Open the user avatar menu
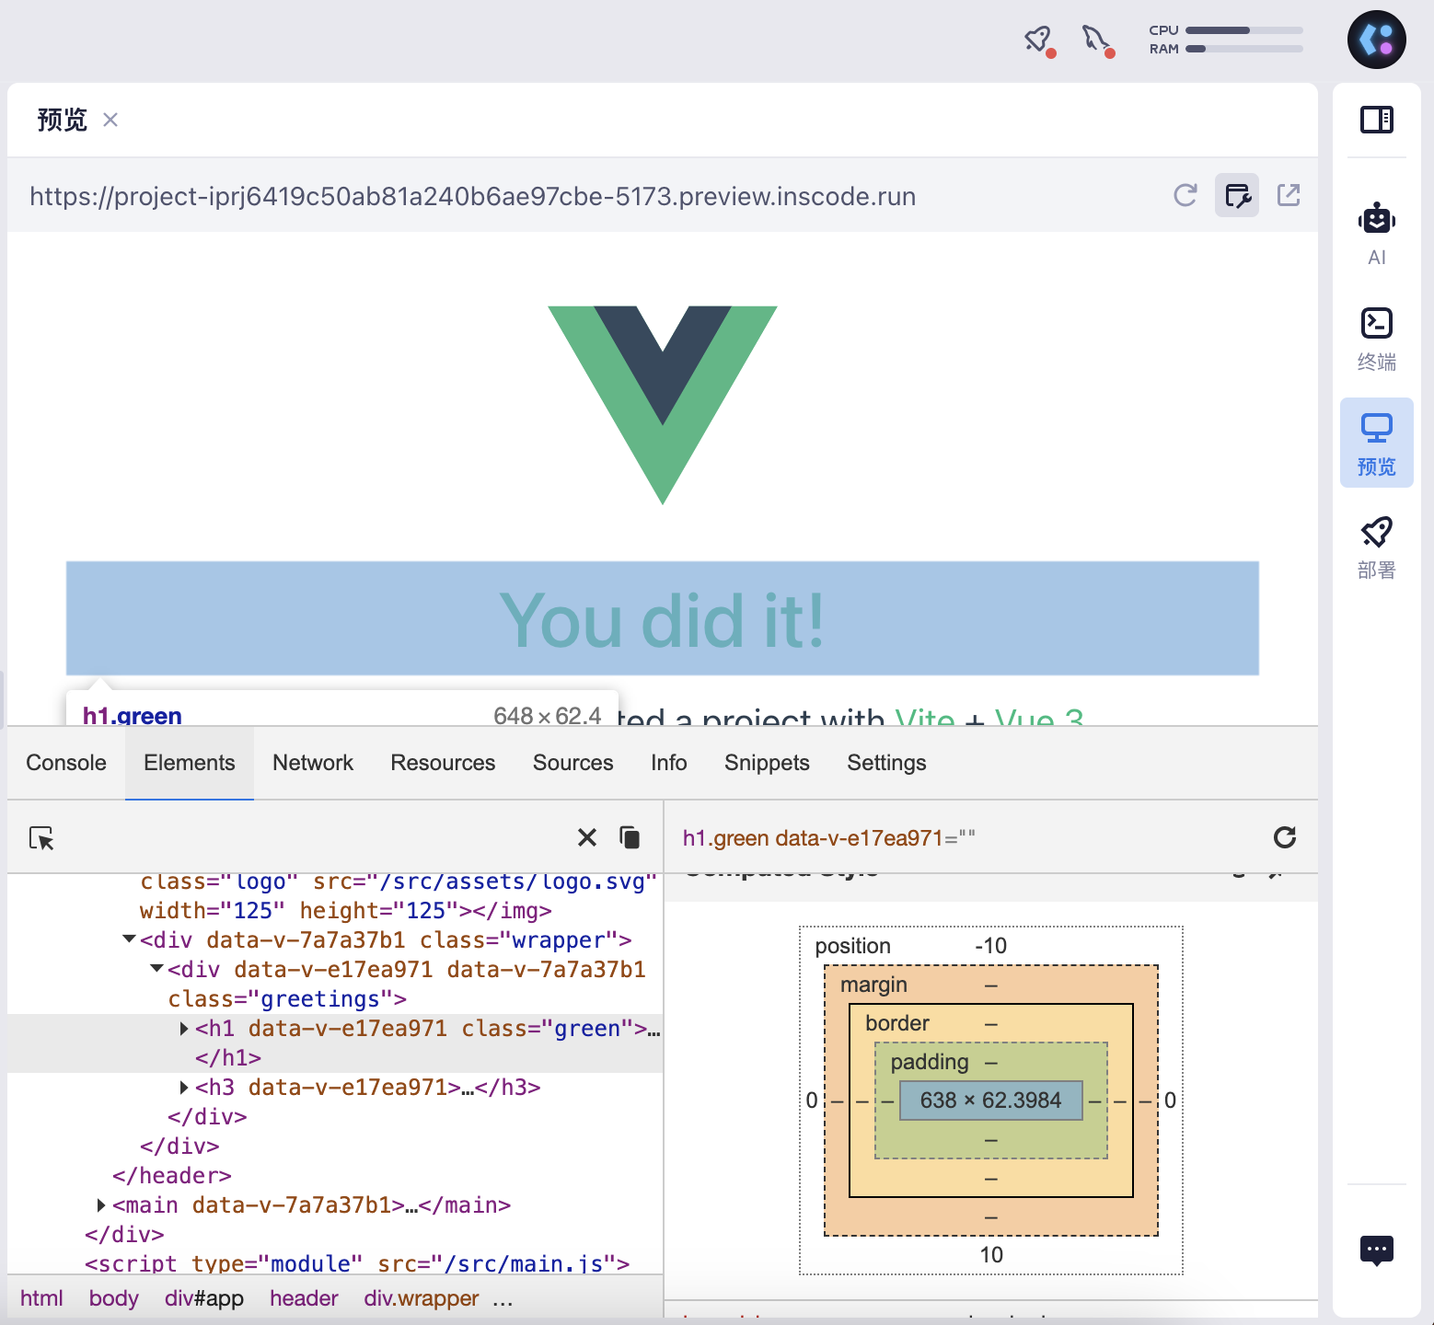 (x=1376, y=40)
